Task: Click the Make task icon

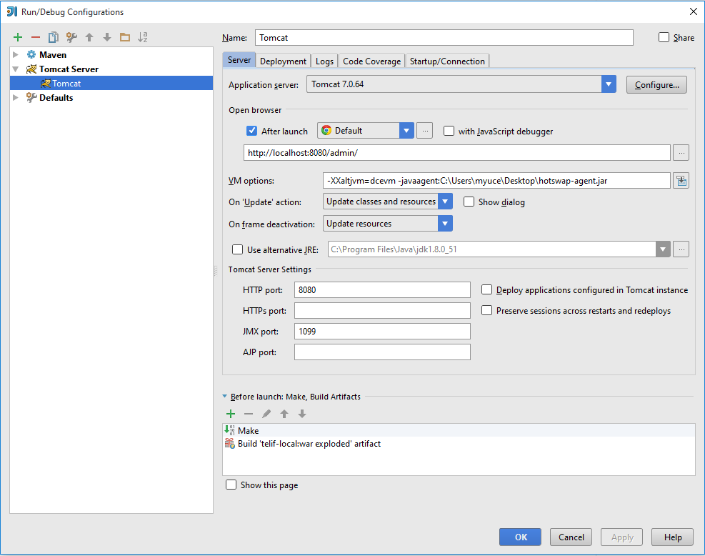Action: [x=230, y=430]
